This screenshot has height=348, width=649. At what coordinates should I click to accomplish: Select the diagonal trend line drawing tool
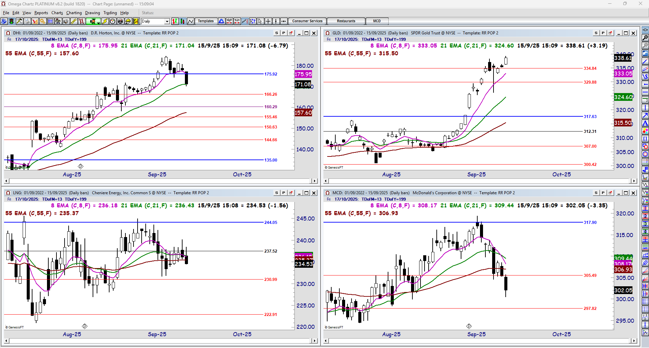coord(645,61)
